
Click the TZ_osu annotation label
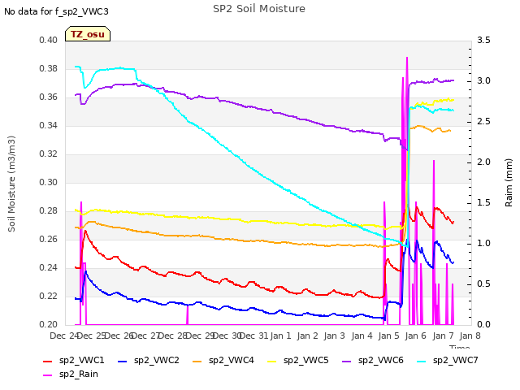(x=88, y=34)
